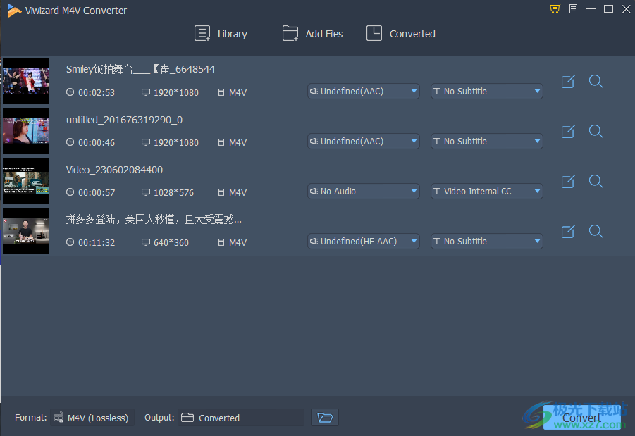Preview the 拼多多登陆 video
The height and width of the screenshot is (436, 635).
(596, 231)
